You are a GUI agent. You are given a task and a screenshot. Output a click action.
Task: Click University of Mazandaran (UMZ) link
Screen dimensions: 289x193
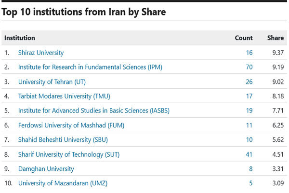pos(63,183)
